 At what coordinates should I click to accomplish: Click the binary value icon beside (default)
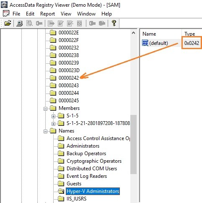[145, 43]
